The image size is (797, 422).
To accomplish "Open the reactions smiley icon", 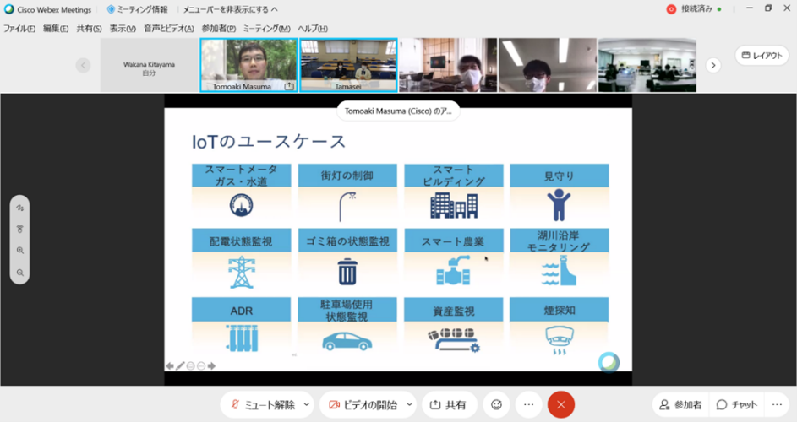I will 497,405.
